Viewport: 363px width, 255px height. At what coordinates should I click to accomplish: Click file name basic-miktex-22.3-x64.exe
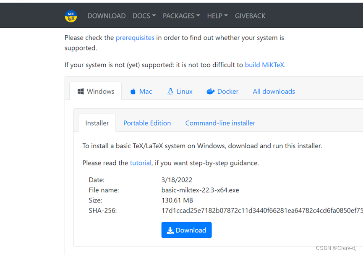(x=200, y=190)
